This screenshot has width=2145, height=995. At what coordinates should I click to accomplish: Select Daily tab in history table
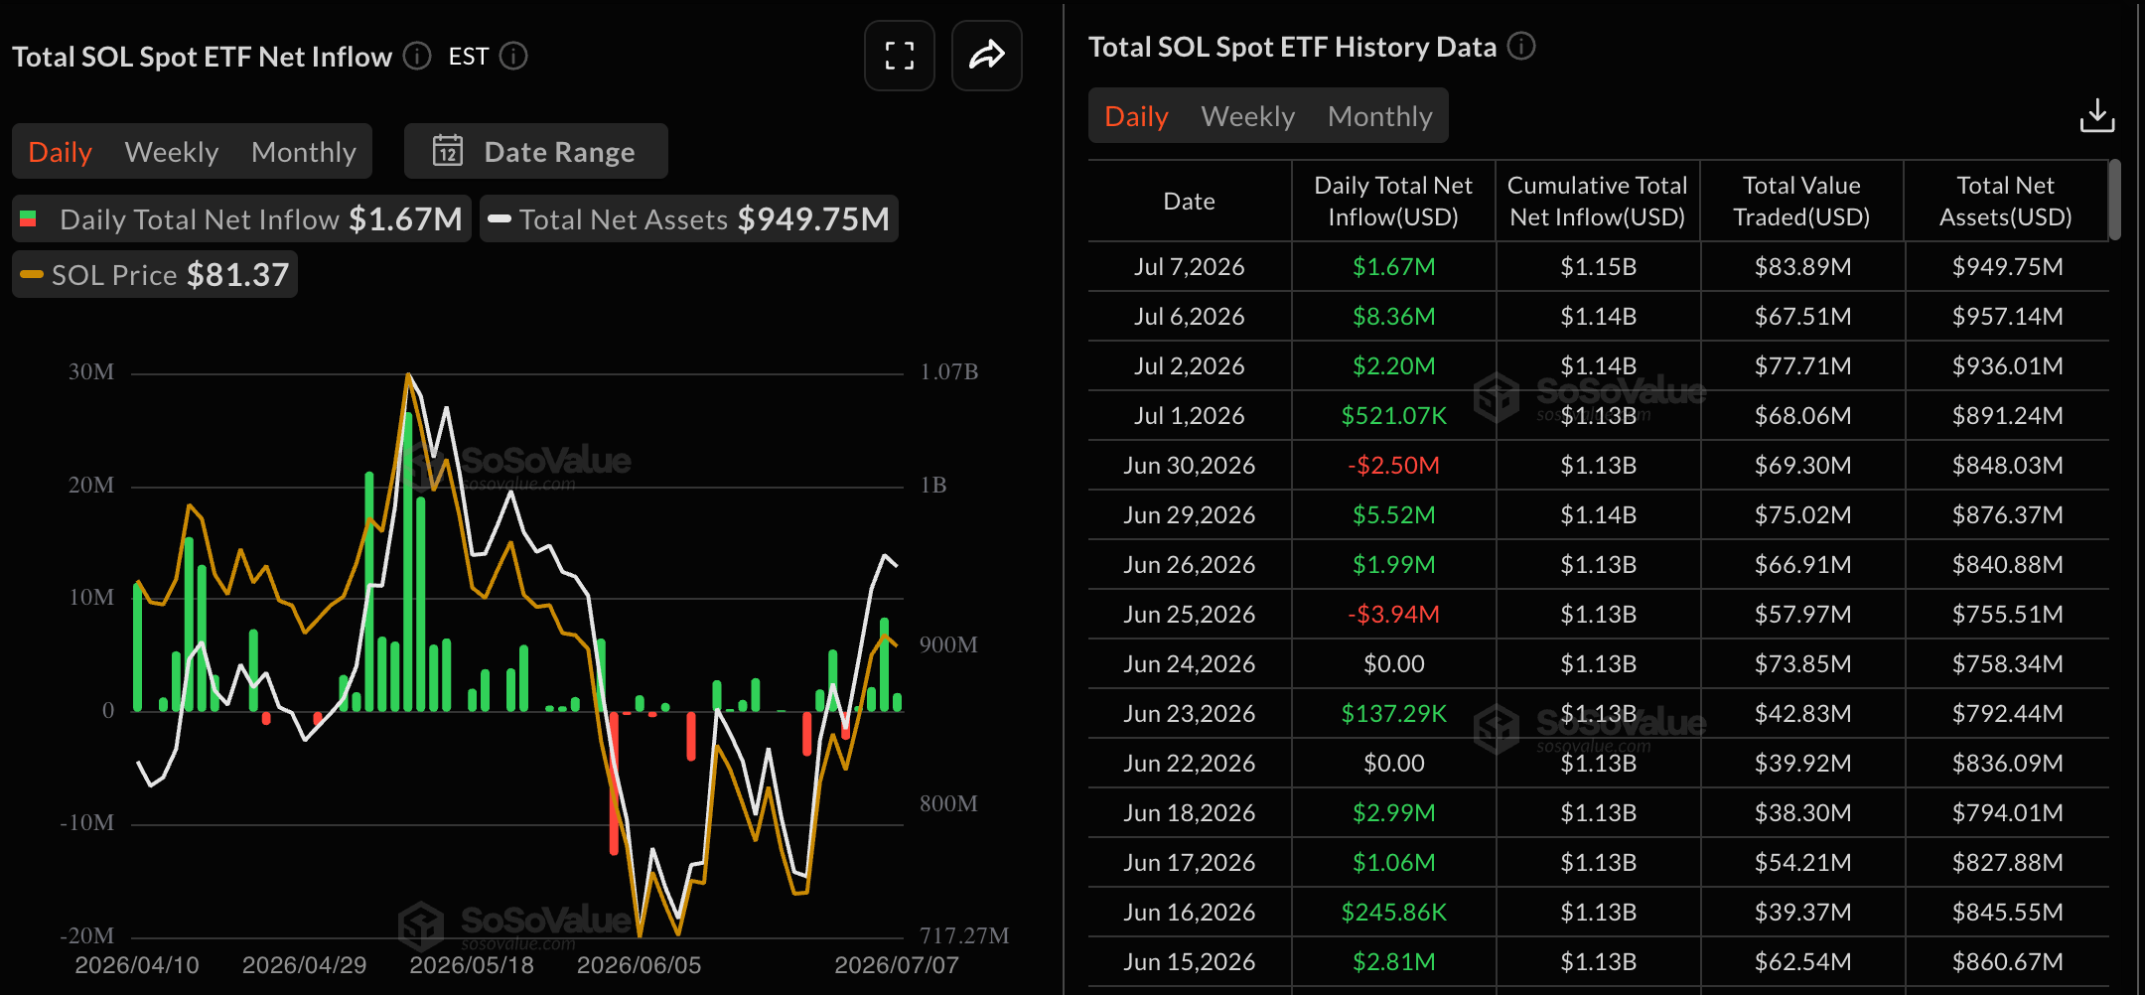pos(1137,116)
